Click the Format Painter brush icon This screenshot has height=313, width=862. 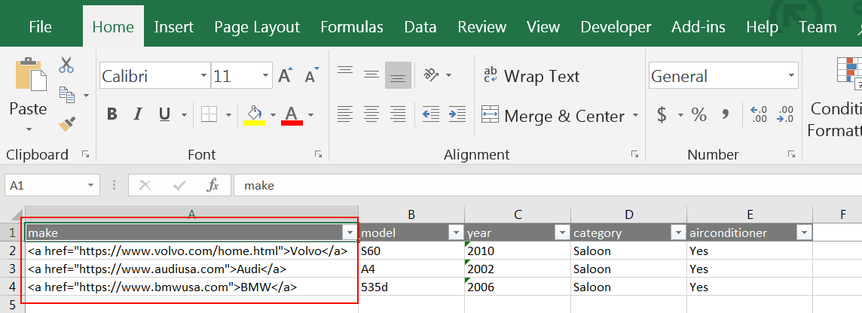tap(66, 122)
